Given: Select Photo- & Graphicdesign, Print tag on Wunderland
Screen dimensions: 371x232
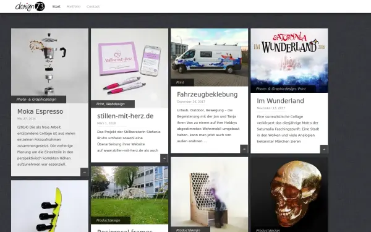Looking at the screenshot, I should 283,88.
